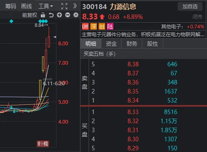This screenshot has width=207, height=152.
Task: Switch to the 资金 tab
Action: pyautogui.click(x=111, y=44)
